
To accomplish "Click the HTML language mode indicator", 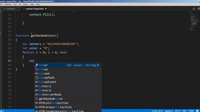I will pos(191,111).
